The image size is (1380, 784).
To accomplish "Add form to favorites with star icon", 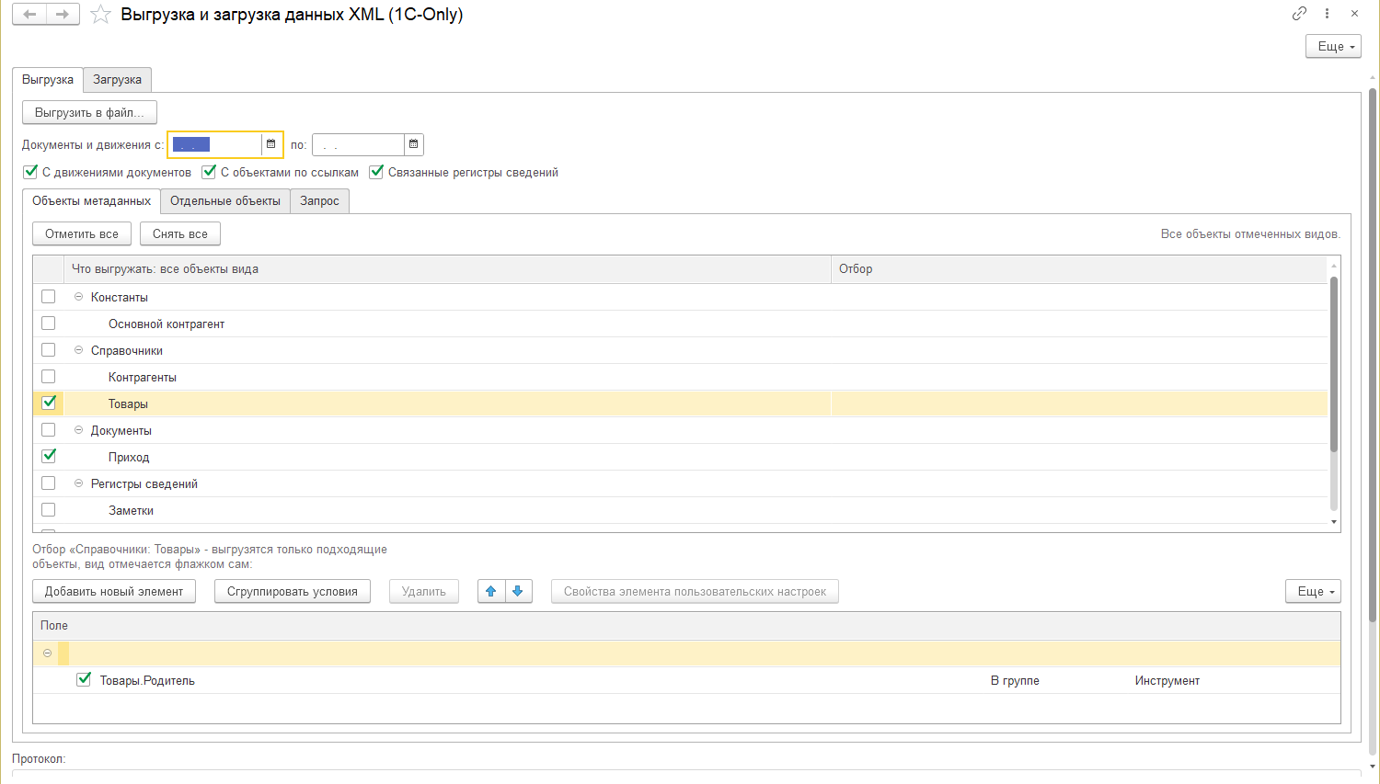I will click(101, 15).
